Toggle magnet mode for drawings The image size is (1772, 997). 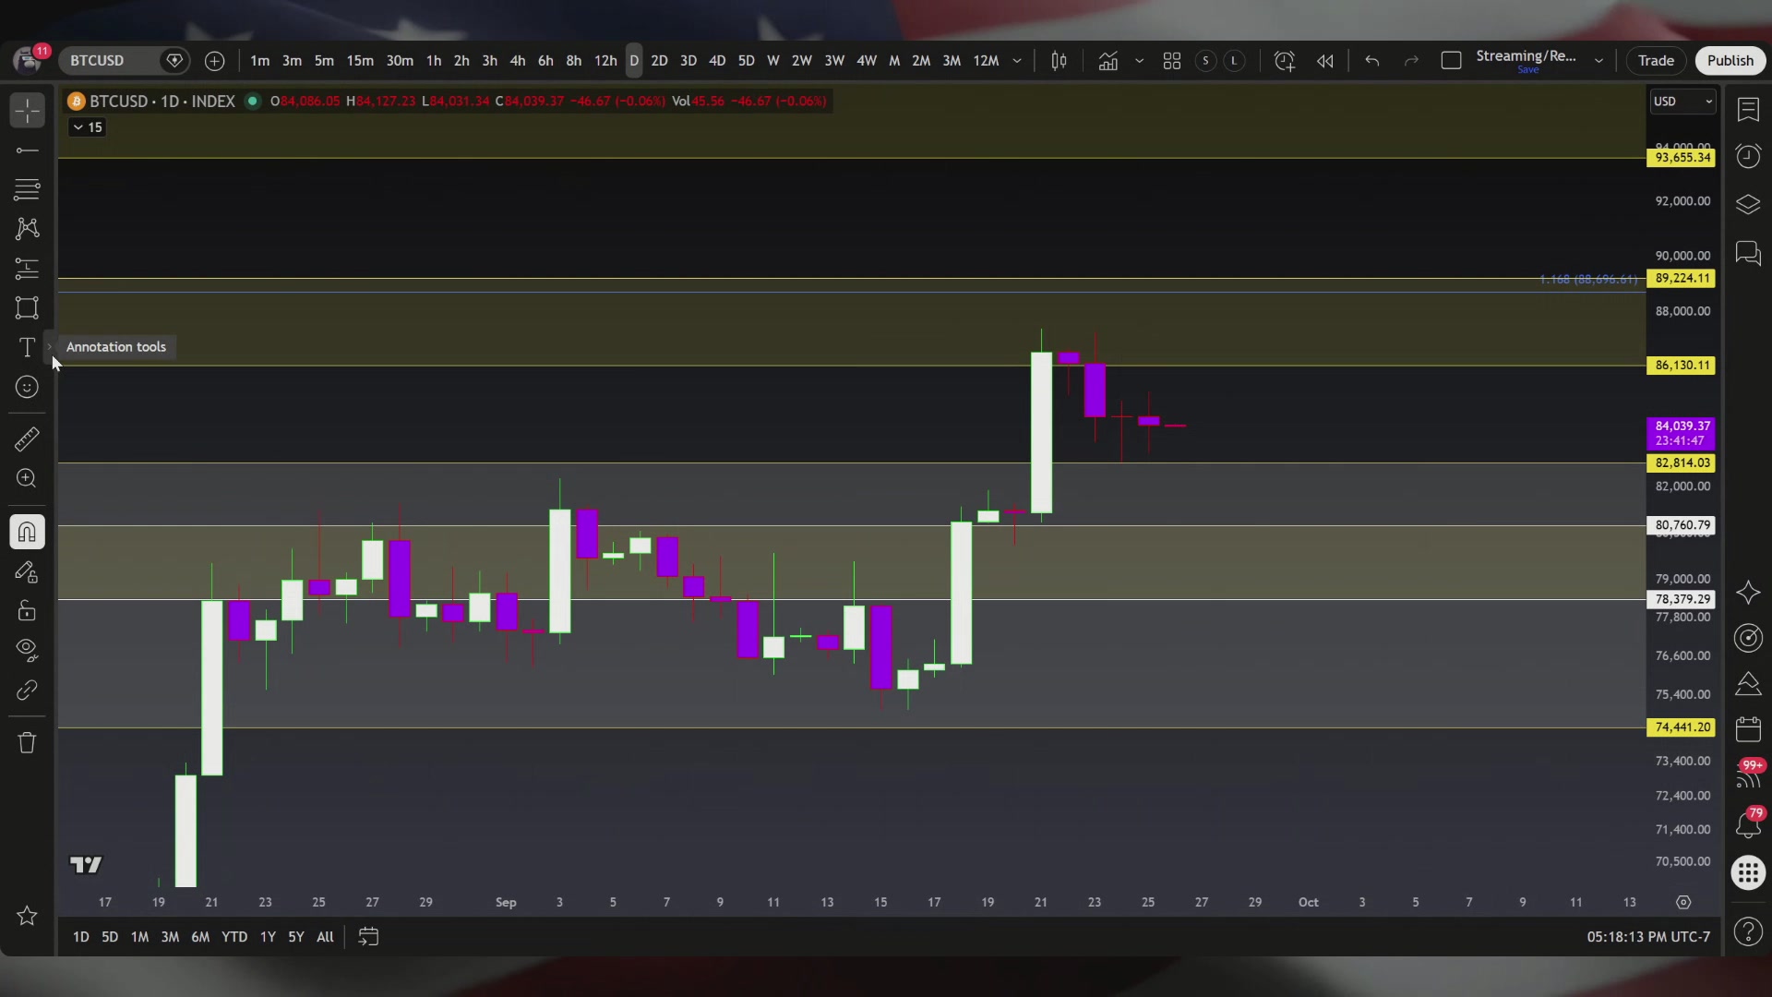click(27, 532)
